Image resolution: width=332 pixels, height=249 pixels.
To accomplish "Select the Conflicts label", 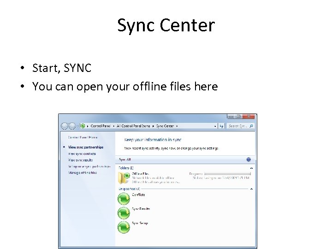I will (x=138, y=195).
